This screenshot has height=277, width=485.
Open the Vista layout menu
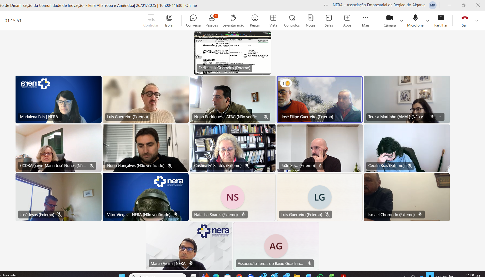(x=273, y=20)
